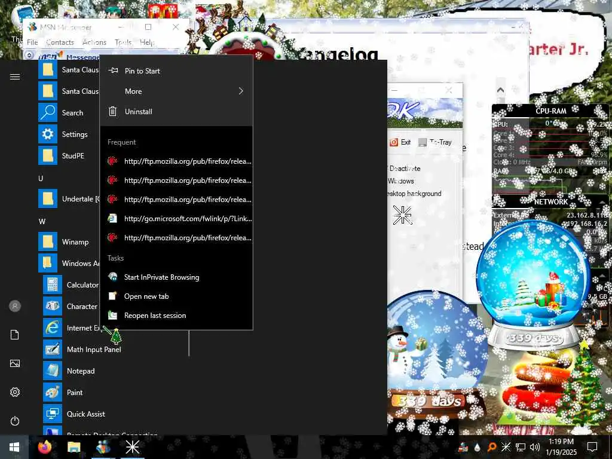The height and width of the screenshot is (459, 612).
Task: Click Exit button in snow app window
Action: (x=400, y=142)
